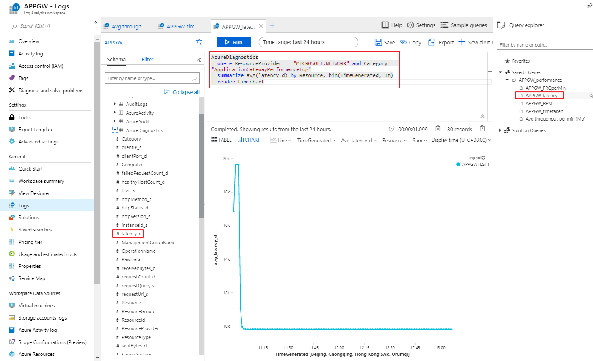Image resolution: width=593 pixels, height=361 pixels.
Task: Click the Query explorer filter field
Action: point(545,44)
